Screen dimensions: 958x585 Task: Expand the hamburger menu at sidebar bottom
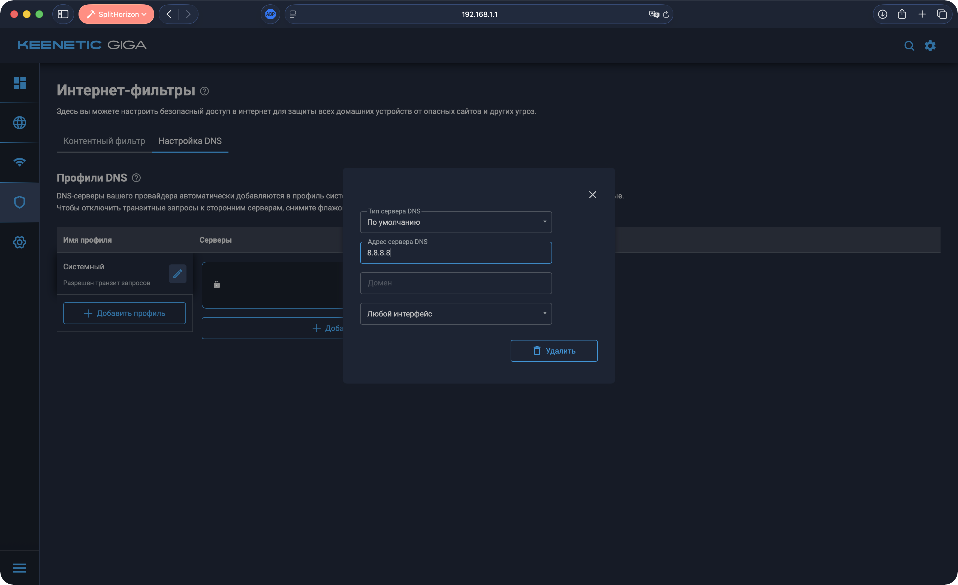[19, 568]
